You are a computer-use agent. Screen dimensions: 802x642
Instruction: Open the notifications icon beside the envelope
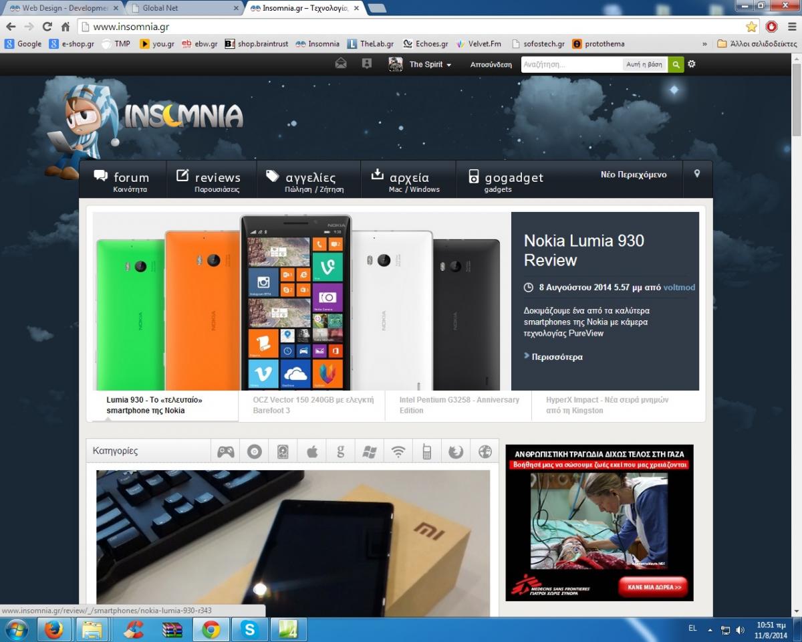[x=366, y=64]
